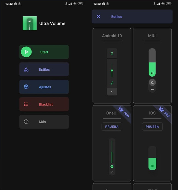Toggle bell icon in Android 10 preview
Image resolution: width=178 pixels, height=190 pixels.
(112, 53)
